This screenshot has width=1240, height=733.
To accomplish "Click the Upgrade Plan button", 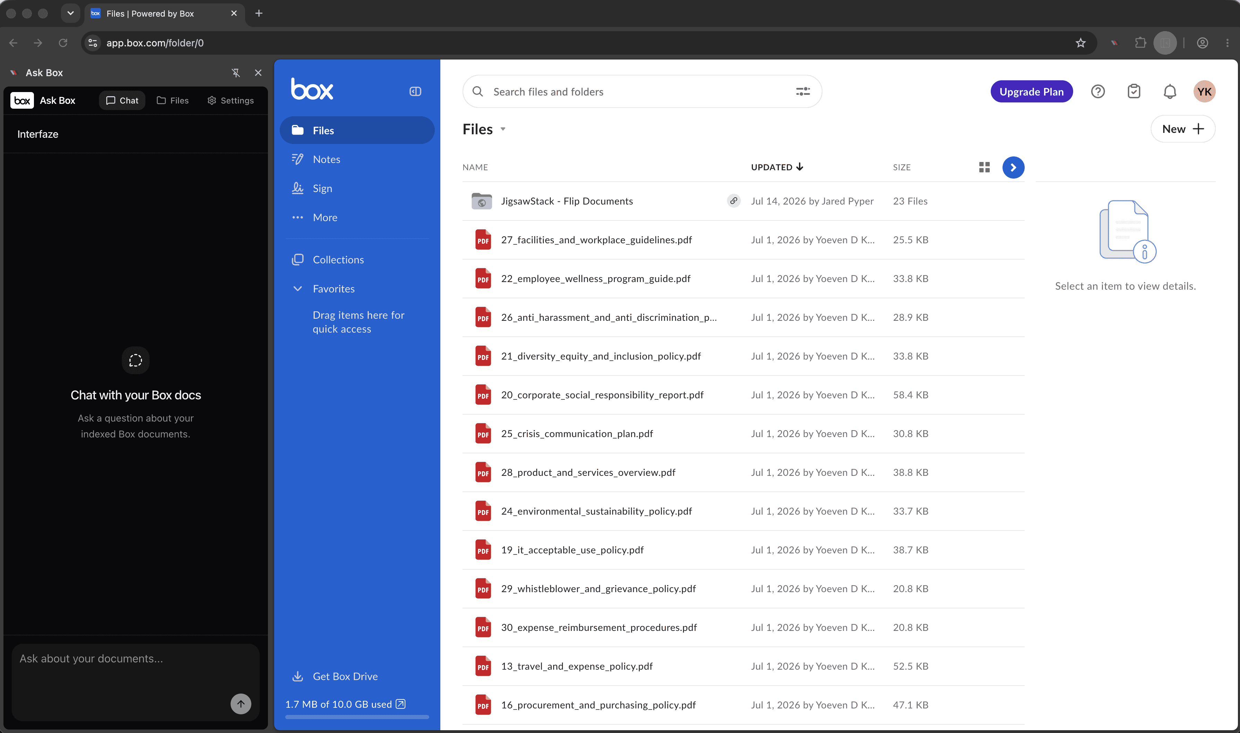I will [x=1031, y=91].
